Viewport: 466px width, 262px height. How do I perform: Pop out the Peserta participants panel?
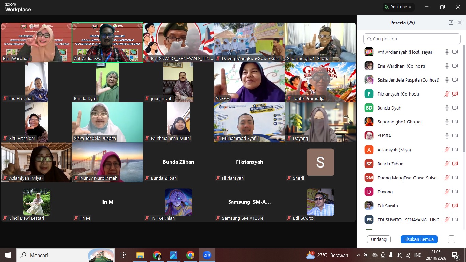tap(451, 23)
